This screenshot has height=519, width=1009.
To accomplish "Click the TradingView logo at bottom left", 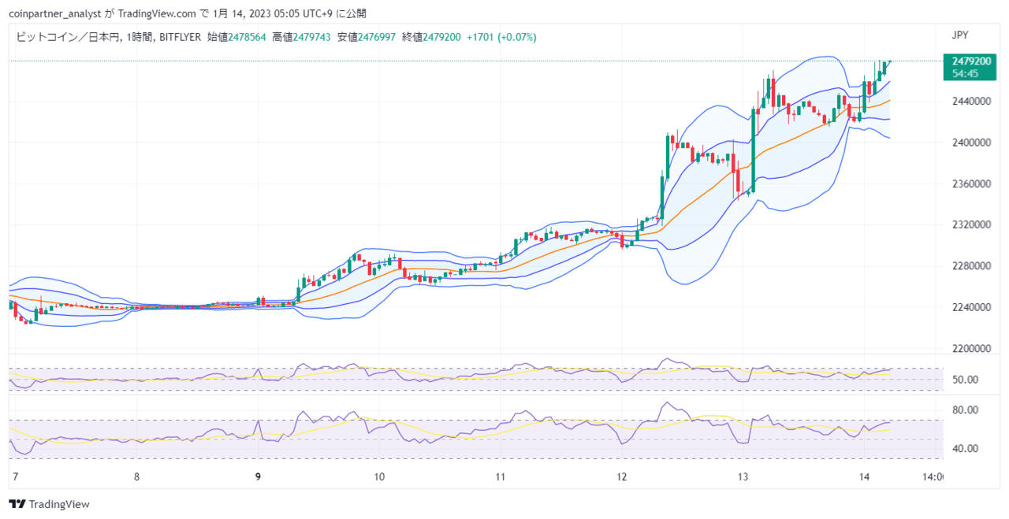I will click(x=50, y=504).
